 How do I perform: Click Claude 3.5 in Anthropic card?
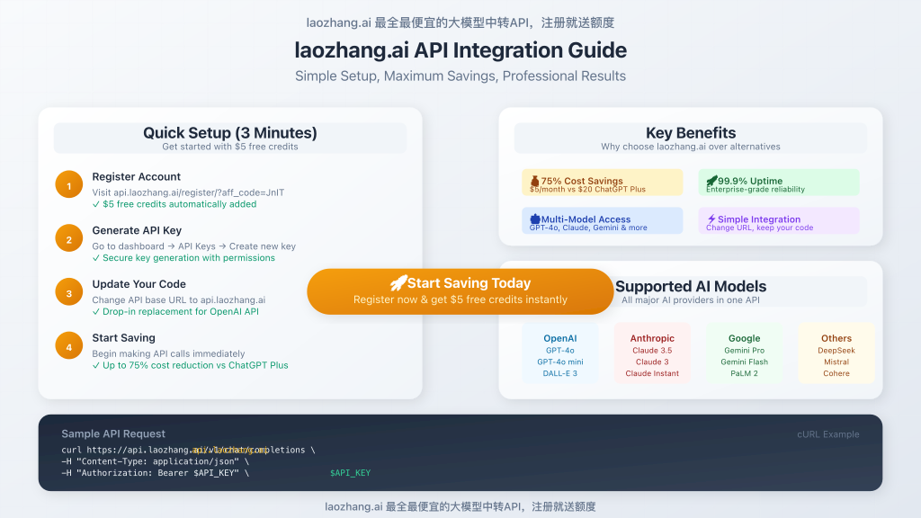[652, 351]
